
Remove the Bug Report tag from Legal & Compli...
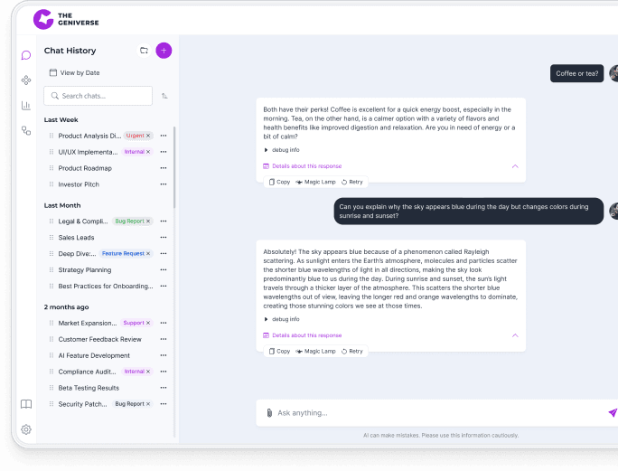(x=148, y=221)
